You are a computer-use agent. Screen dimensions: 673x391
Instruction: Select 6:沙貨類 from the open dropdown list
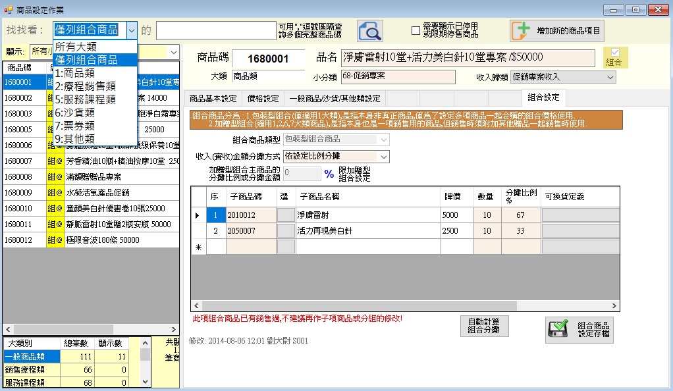(x=75, y=113)
